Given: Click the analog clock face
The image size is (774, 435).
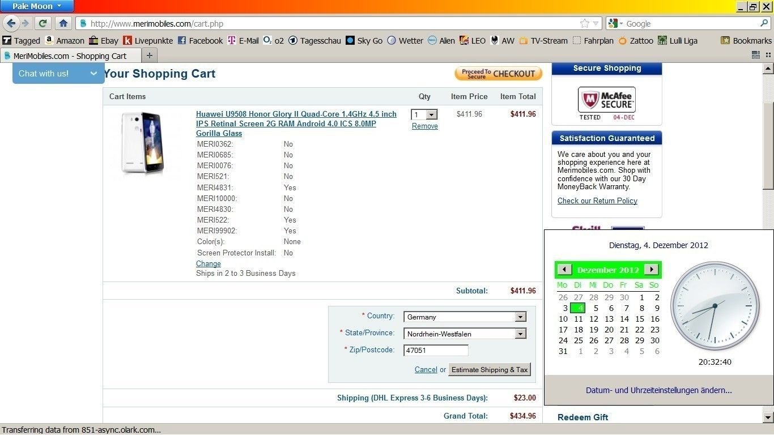Looking at the screenshot, I should pyautogui.click(x=715, y=306).
